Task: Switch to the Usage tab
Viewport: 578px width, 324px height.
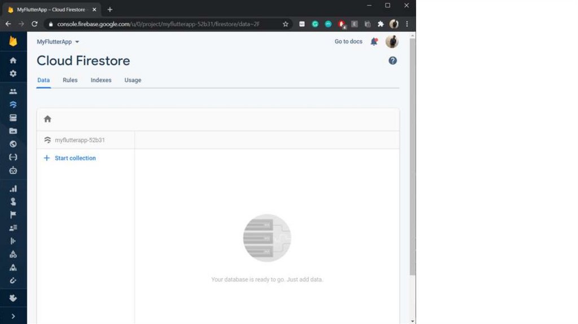Action: click(x=133, y=80)
